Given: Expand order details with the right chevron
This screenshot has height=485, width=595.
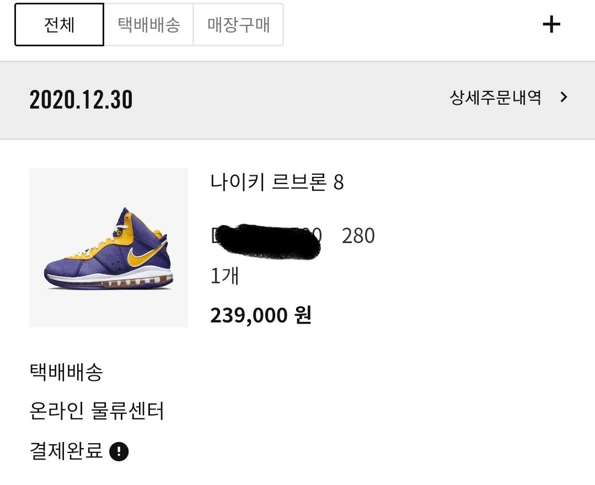Looking at the screenshot, I should tap(564, 98).
